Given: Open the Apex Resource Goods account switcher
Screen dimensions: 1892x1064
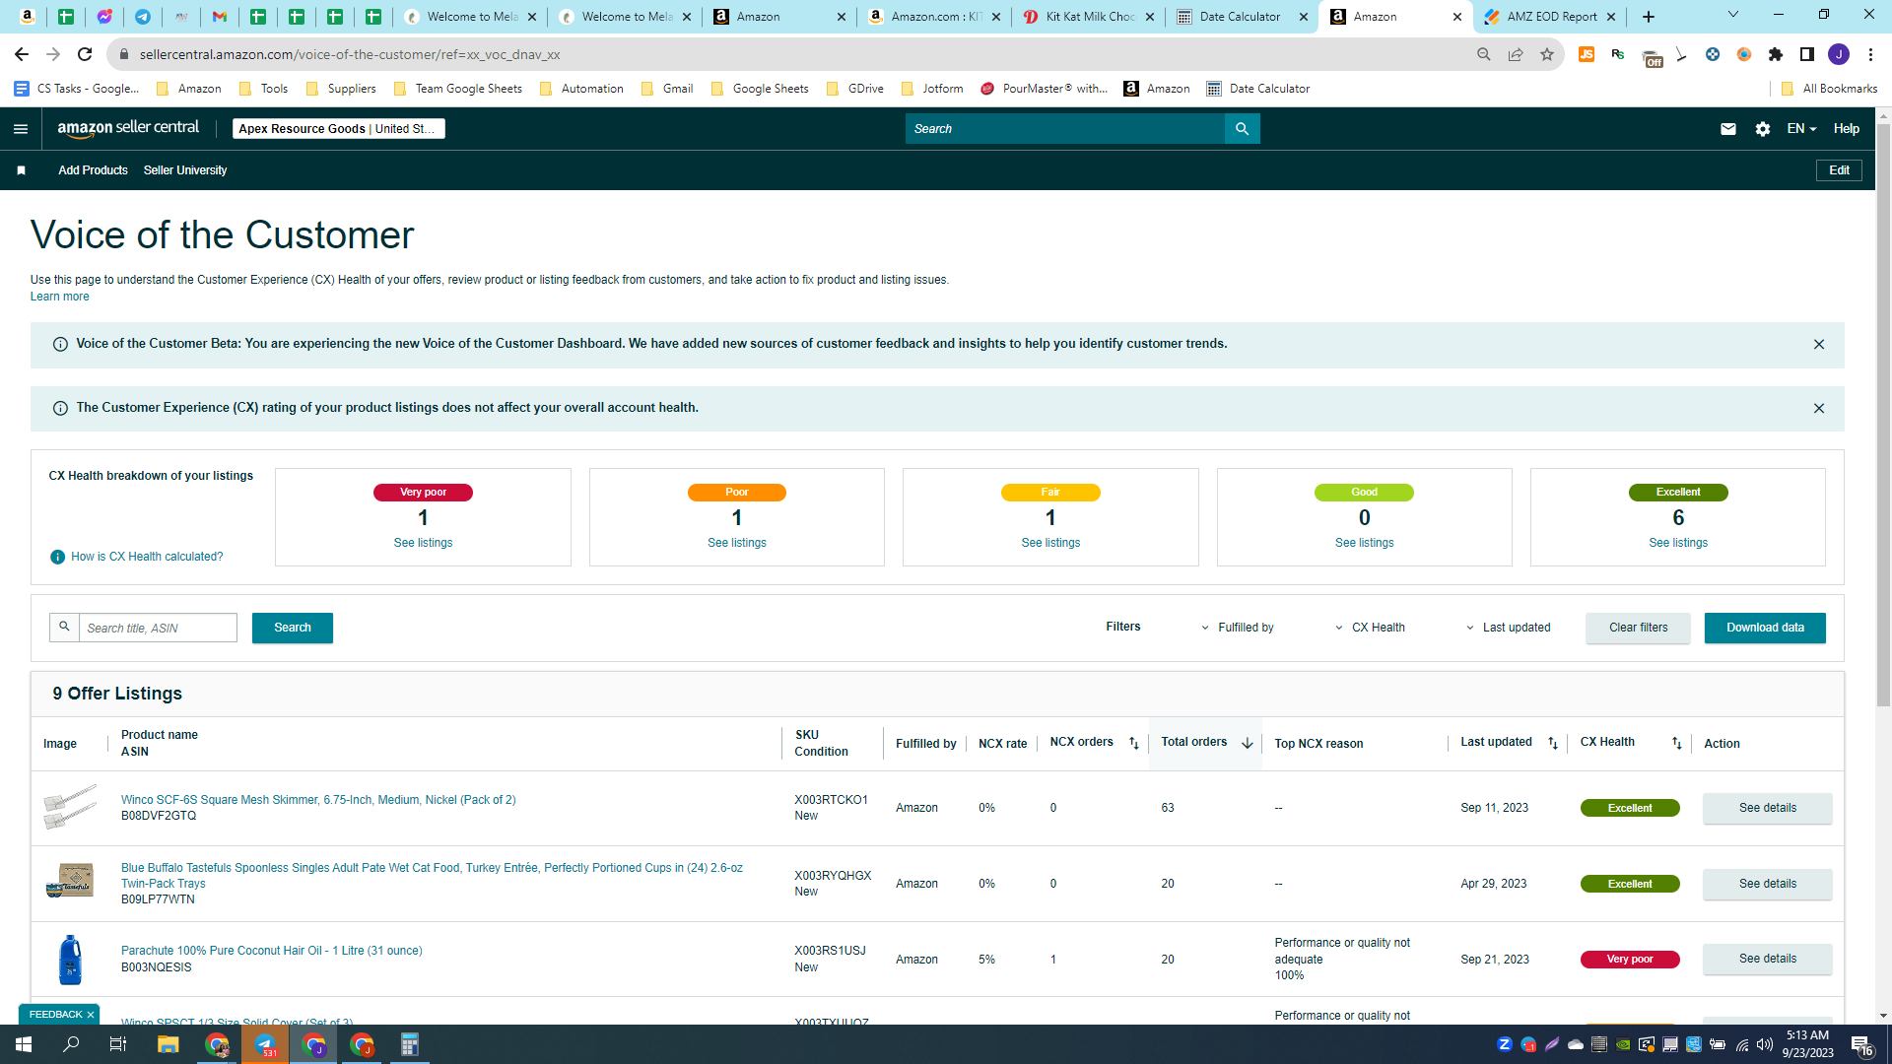Looking at the screenshot, I should (338, 129).
